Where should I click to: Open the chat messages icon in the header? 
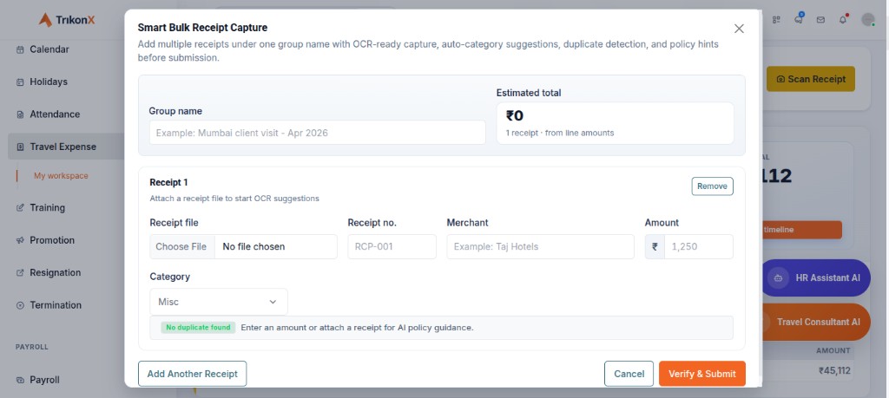(799, 19)
